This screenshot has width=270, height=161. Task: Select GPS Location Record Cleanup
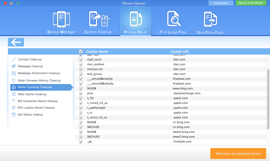pos(36,108)
